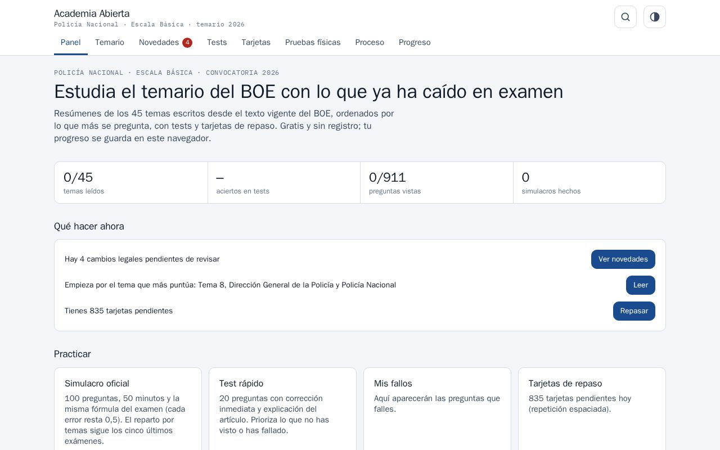Open the search icon button
Viewport: 720px width, 450px height.
(x=625, y=17)
